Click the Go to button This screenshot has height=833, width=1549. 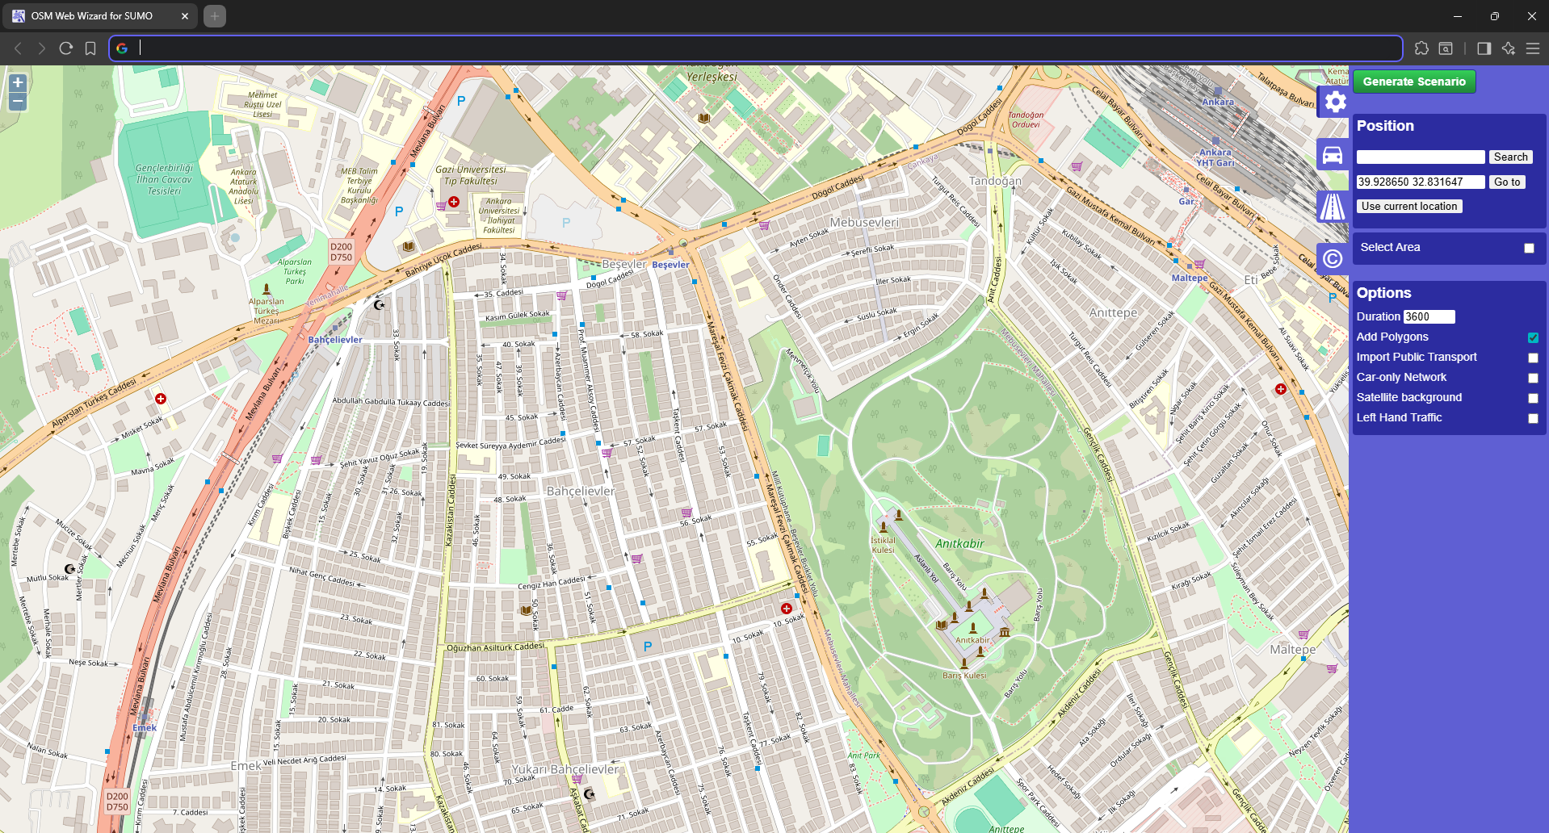point(1507,182)
